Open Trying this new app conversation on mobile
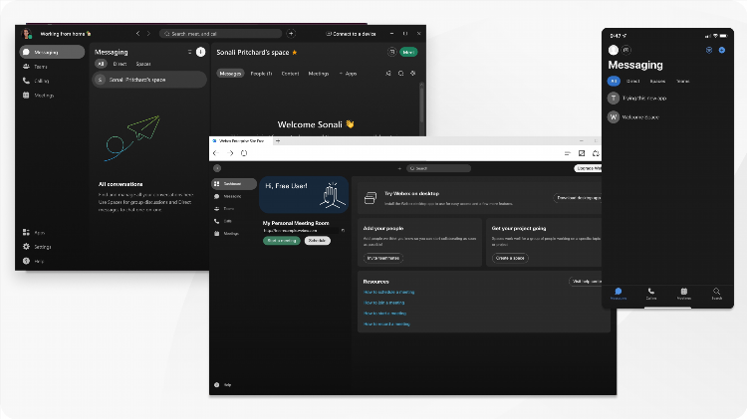The image size is (747, 419). 667,99
